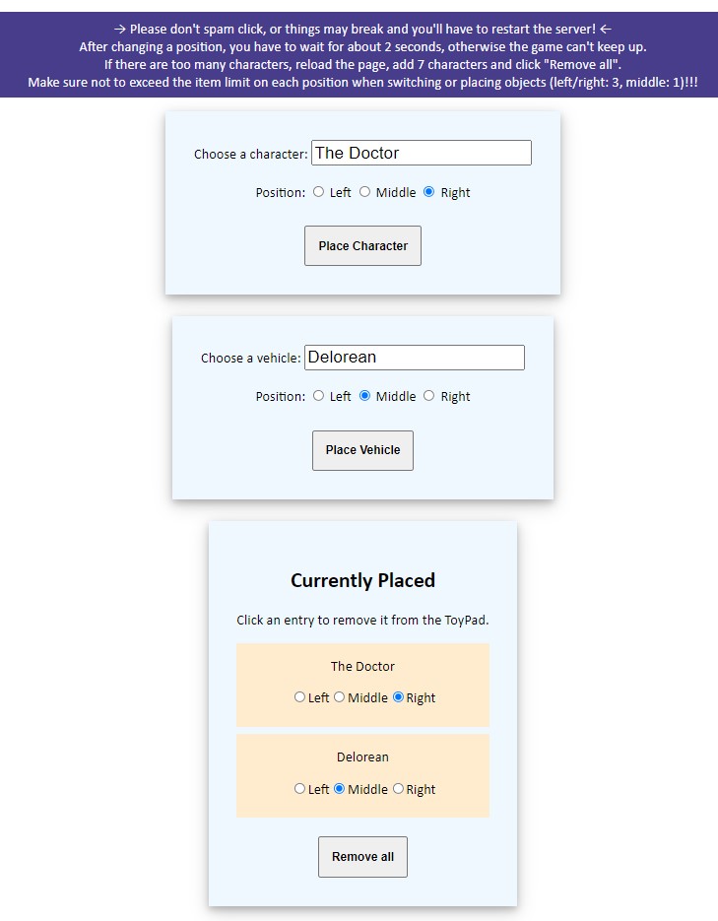Select Middle position for the character
This screenshot has width=718, height=921.
click(364, 192)
